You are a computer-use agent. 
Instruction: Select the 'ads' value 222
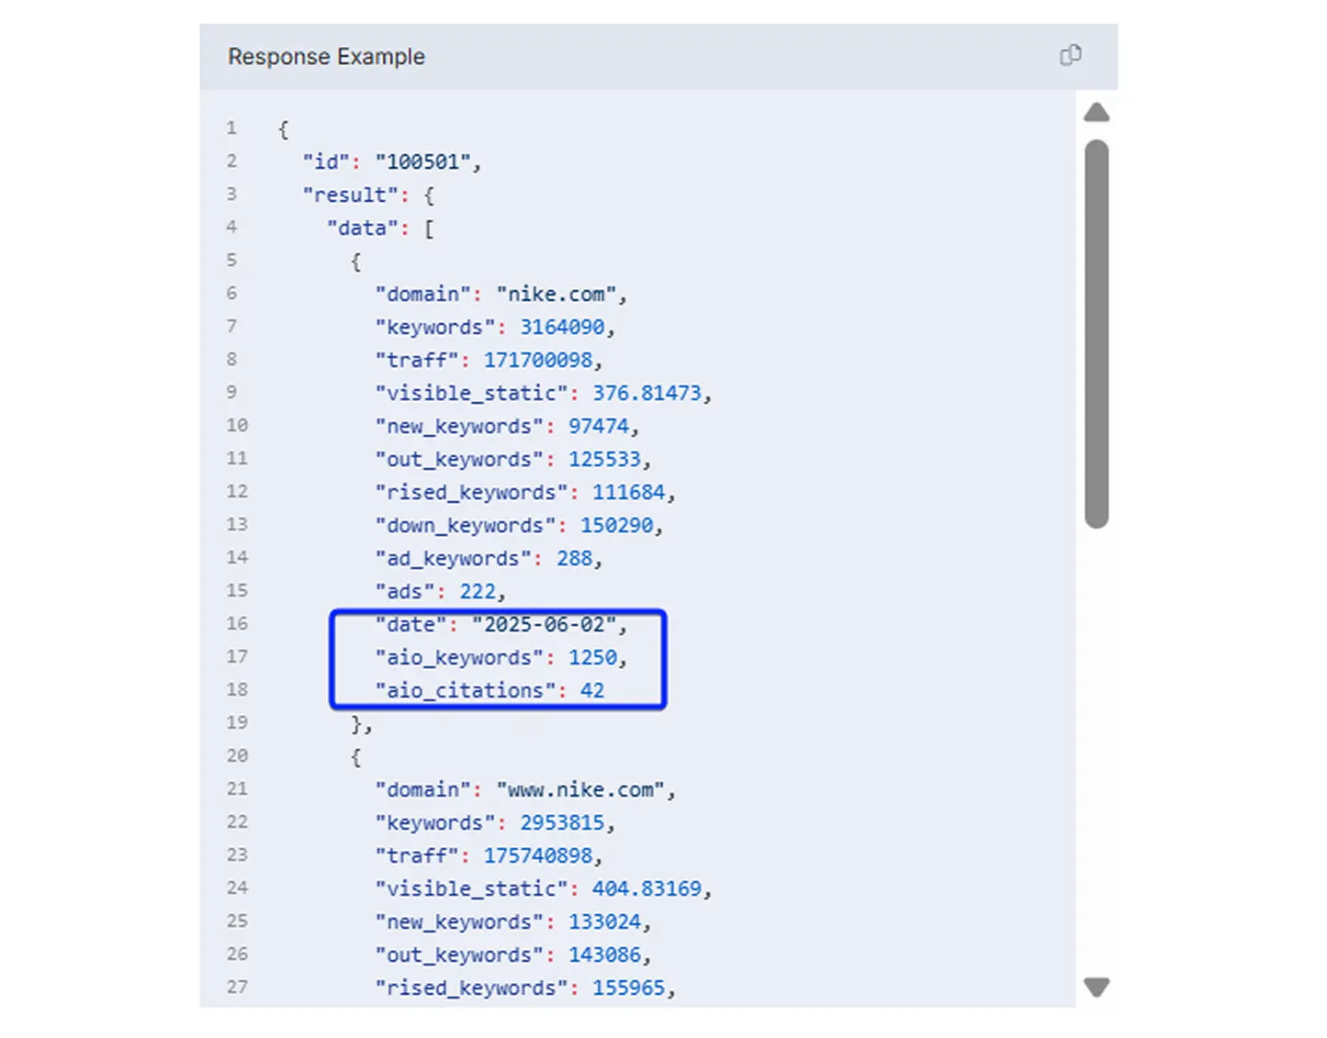pos(479,591)
